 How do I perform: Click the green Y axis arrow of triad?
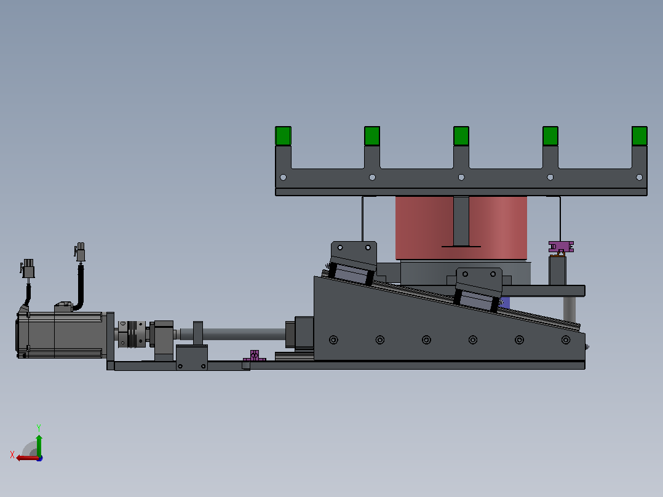39,445
